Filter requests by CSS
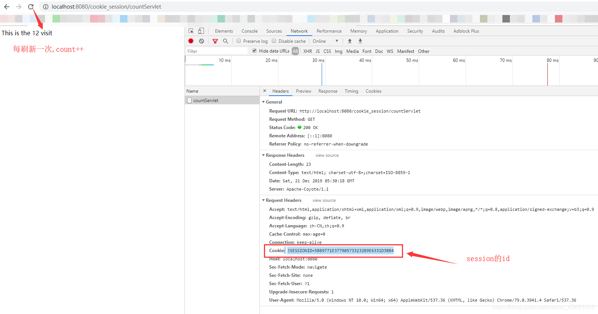 (327, 51)
